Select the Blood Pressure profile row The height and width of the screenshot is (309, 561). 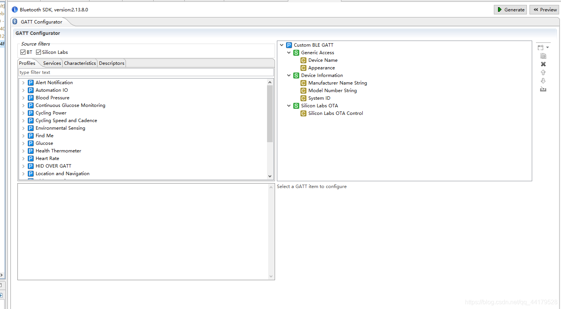point(52,98)
